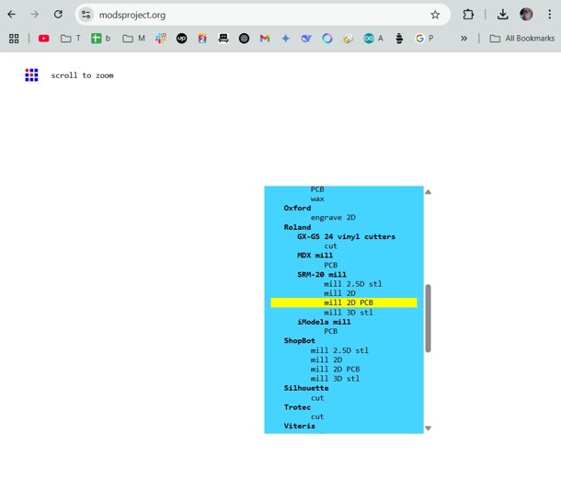The width and height of the screenshot is (561, 490).
Task: Open the Chrome profile avatar
Action: (526, 15)
